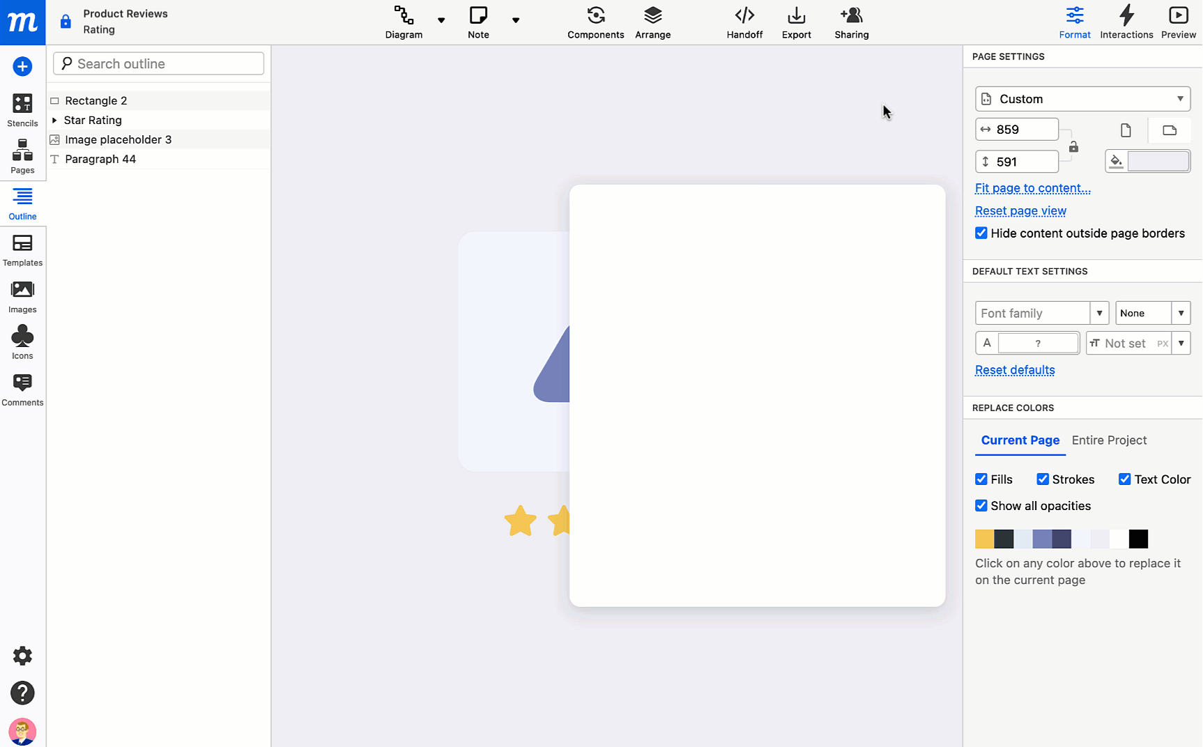The image size is (1203, 747).
Task: Toggle Show all opacities
Action: coord(981,505)
